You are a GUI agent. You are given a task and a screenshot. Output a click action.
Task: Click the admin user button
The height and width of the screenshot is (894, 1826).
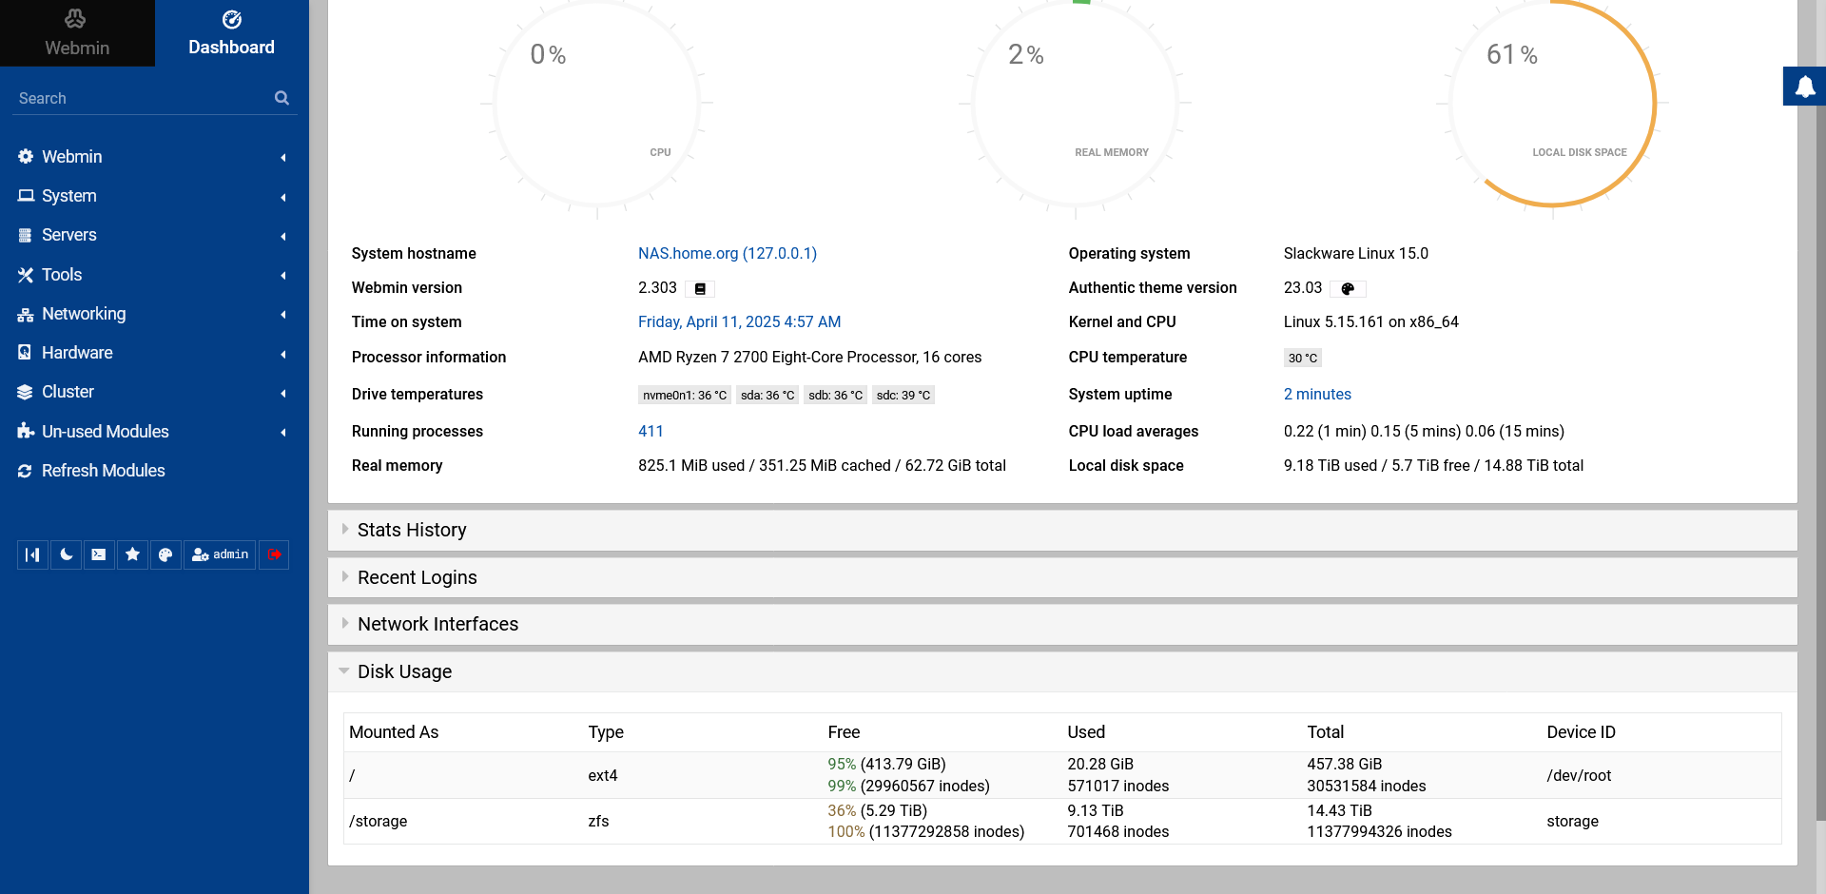220,554
